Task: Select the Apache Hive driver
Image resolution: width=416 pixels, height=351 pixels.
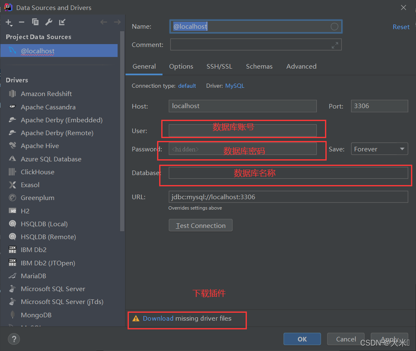Action: (40, 146)
